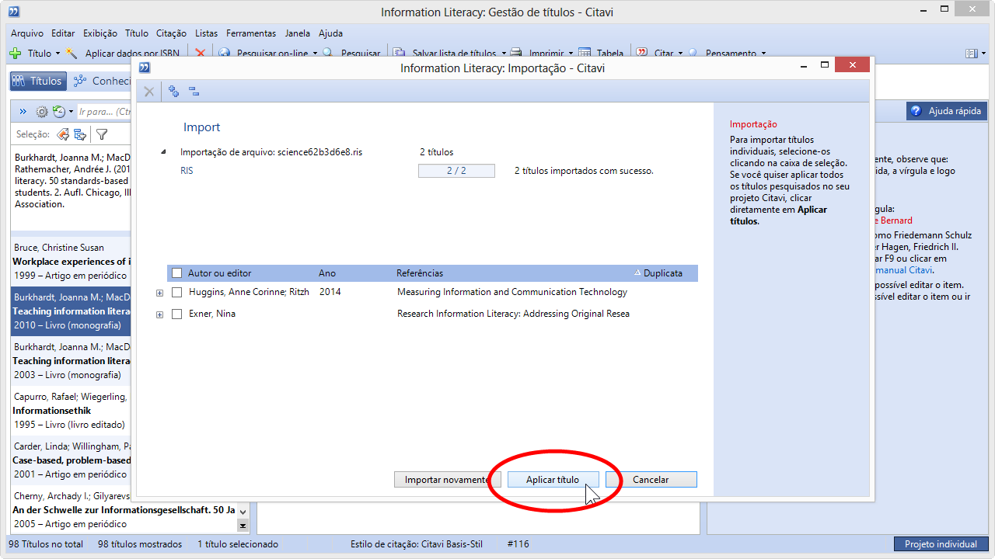Click the green plus new Título icon

(x=15, y=54)
